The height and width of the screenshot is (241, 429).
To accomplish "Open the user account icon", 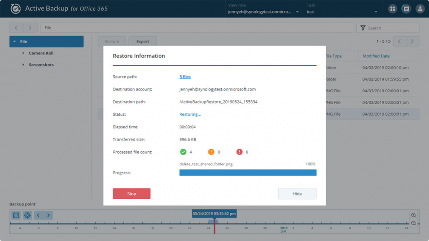I will coord(420,9).
